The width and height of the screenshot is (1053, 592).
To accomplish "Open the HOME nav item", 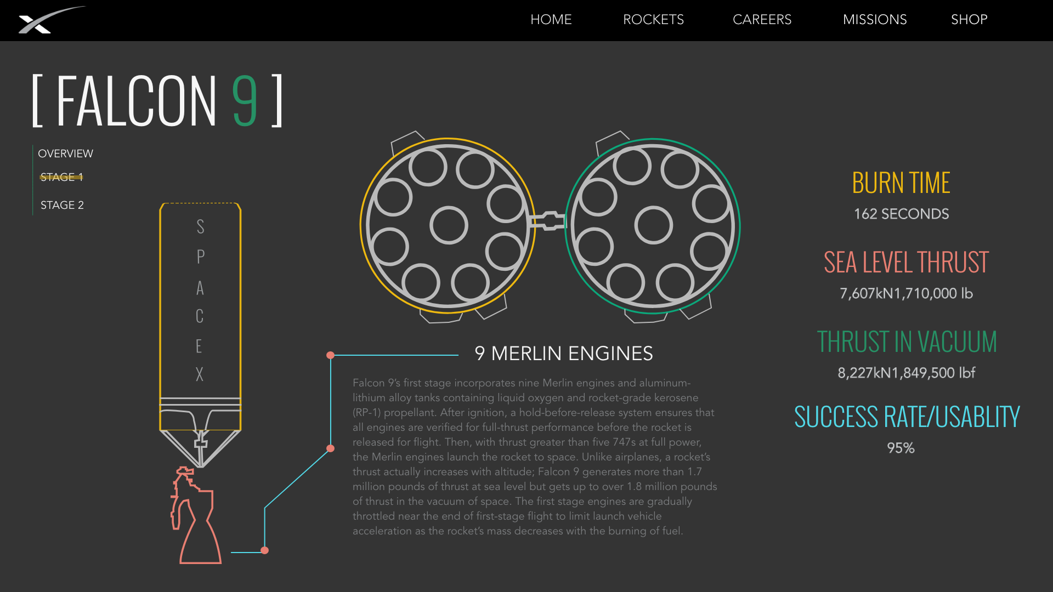I will (551, 20).
